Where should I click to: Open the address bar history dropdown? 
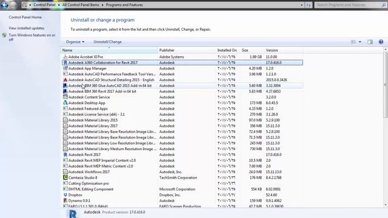click(x=302, y=5)
